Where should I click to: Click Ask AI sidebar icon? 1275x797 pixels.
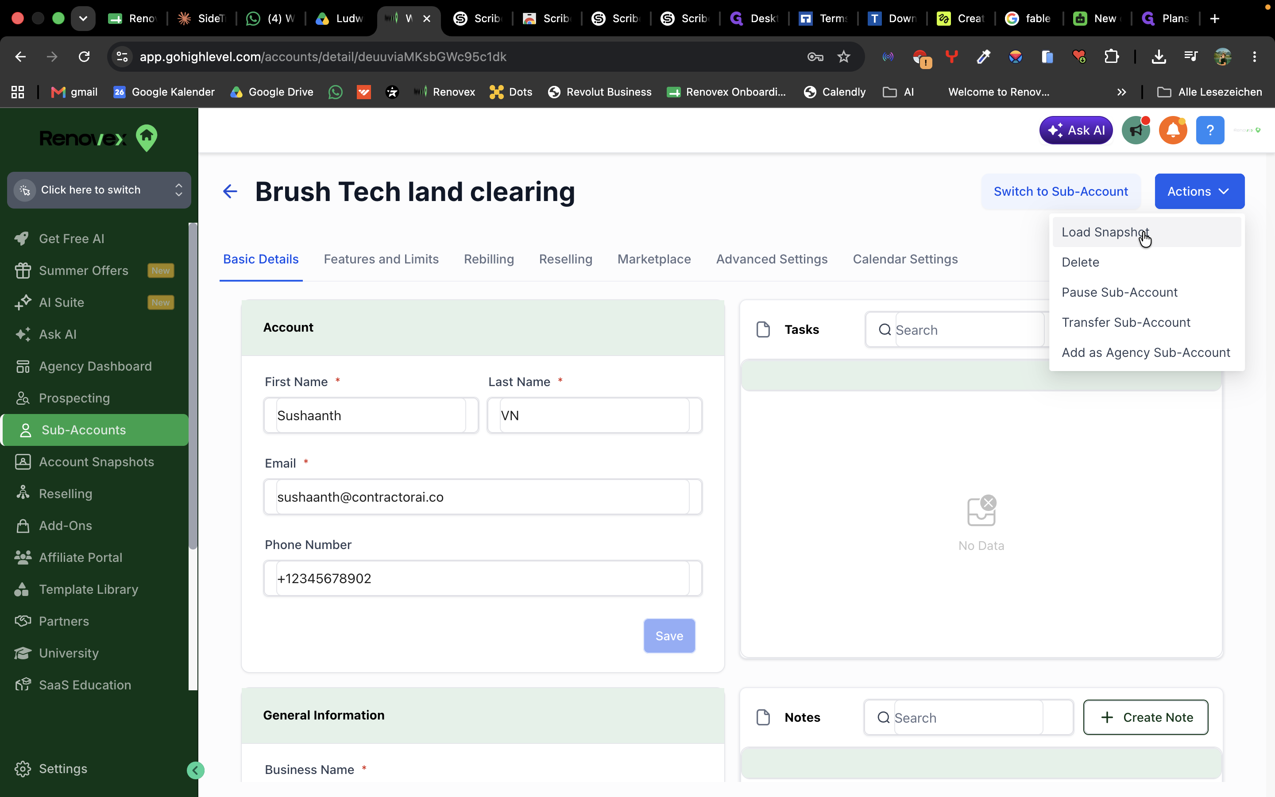[22, 334]
